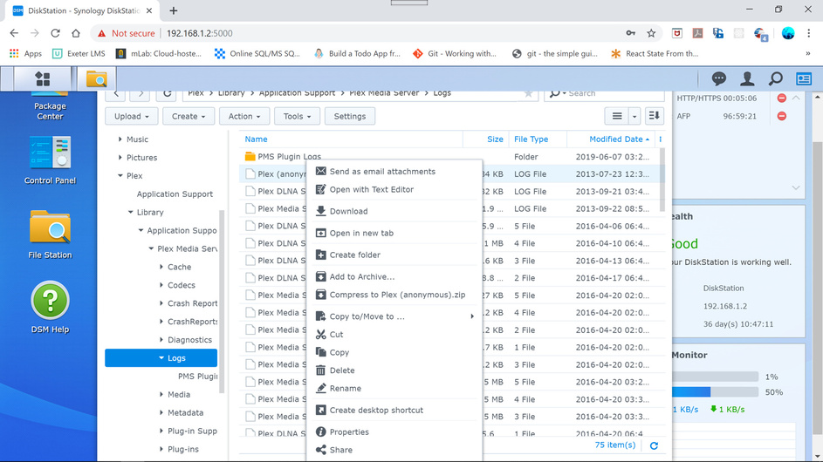This screenshot has width=823, height=462.
Task: Bookmark page with Chrome star icon
Action: coord(651,33)
